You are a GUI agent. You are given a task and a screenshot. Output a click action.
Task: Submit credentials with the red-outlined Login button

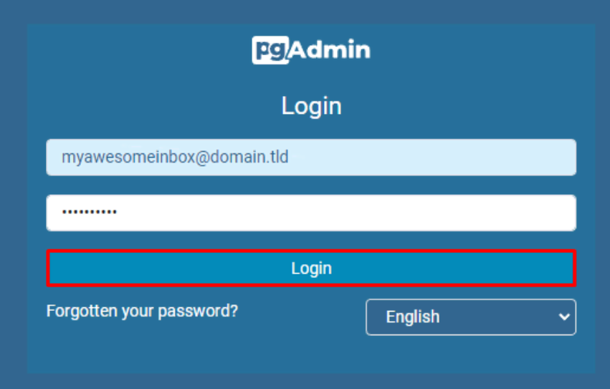tap(311, 268)
